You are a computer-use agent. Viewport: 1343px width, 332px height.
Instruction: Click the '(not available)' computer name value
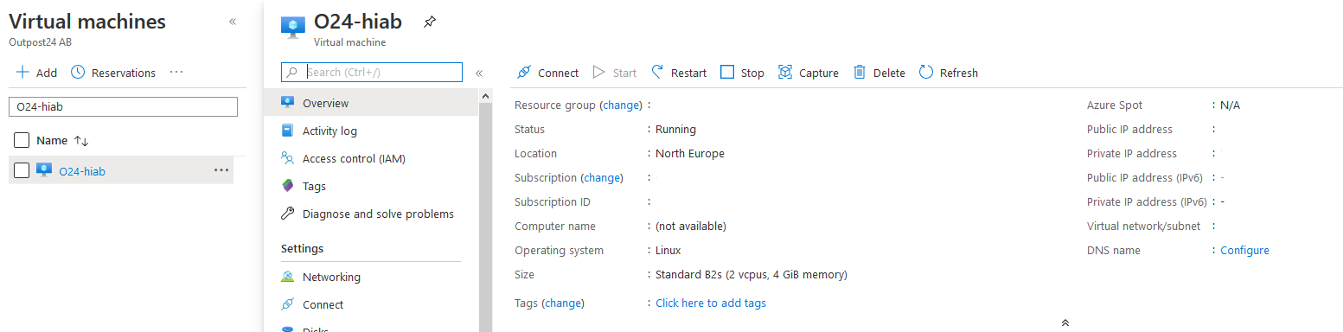click(691, 226)
